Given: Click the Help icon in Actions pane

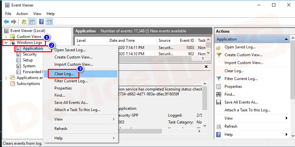Looking at the screenshot, I should tap(219, 135).
